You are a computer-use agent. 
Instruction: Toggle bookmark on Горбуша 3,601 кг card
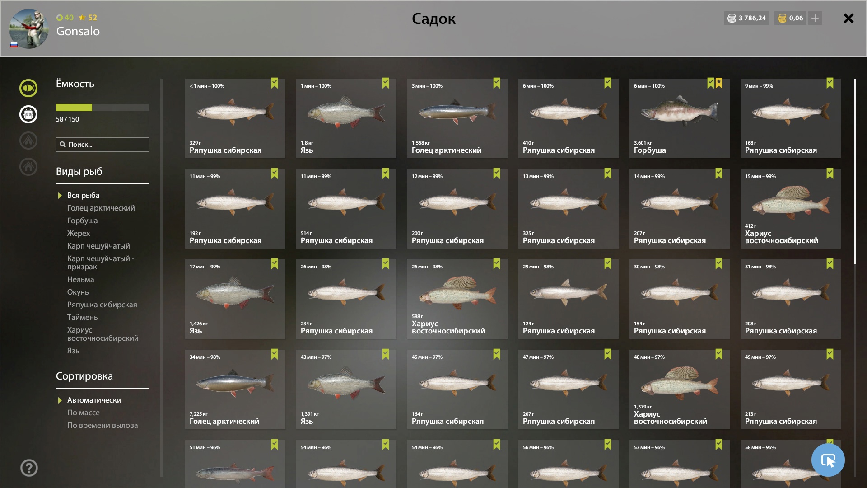(711, 83)
